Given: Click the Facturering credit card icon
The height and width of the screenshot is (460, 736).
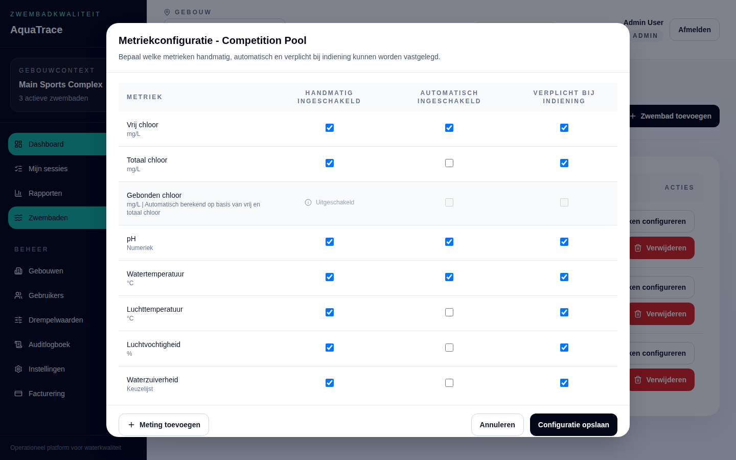Looking at the screenshot, I should coord(18,394).
